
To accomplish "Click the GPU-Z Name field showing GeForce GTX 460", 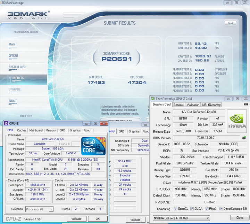I will [199, 112].
